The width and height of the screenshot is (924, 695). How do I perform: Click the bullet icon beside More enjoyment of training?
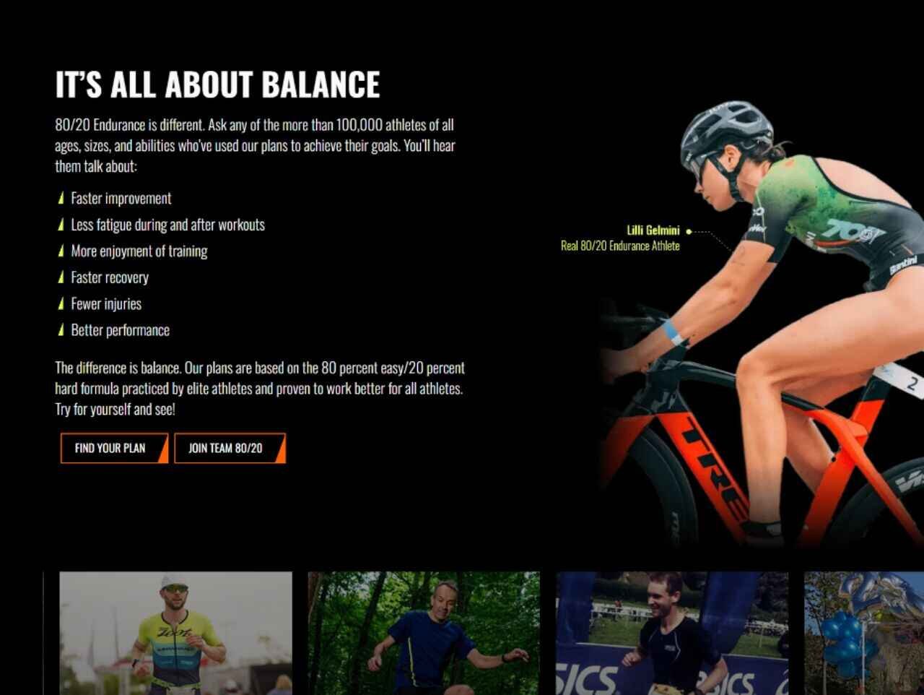(61, 251)
